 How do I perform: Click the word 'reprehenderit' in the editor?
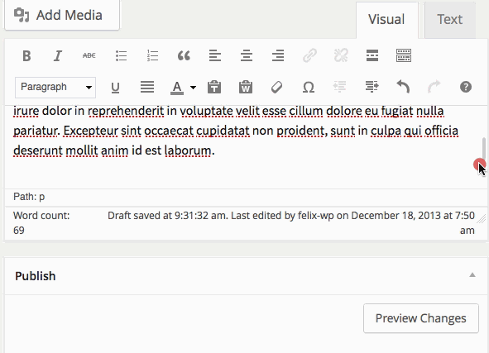point(126,111)
